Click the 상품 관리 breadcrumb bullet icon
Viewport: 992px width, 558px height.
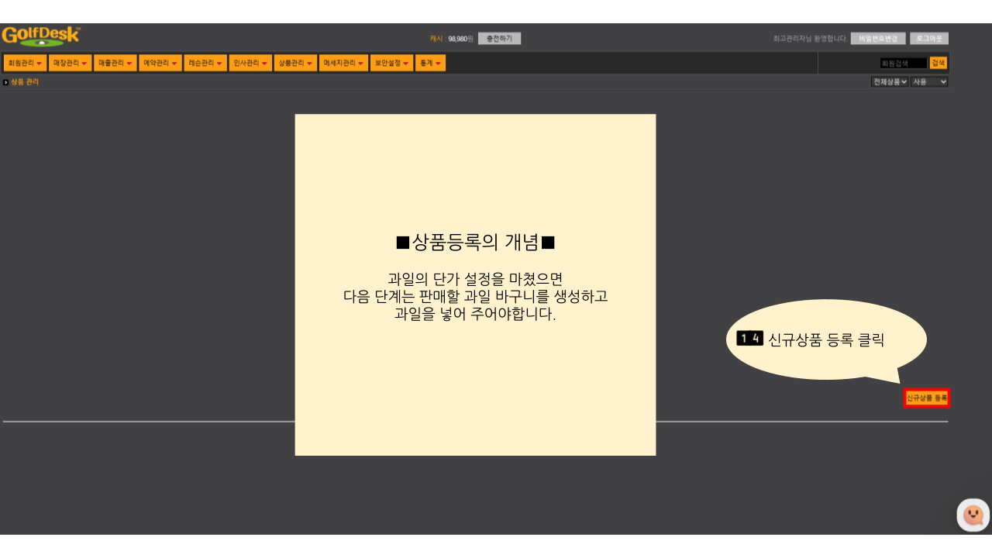point(6,82)
